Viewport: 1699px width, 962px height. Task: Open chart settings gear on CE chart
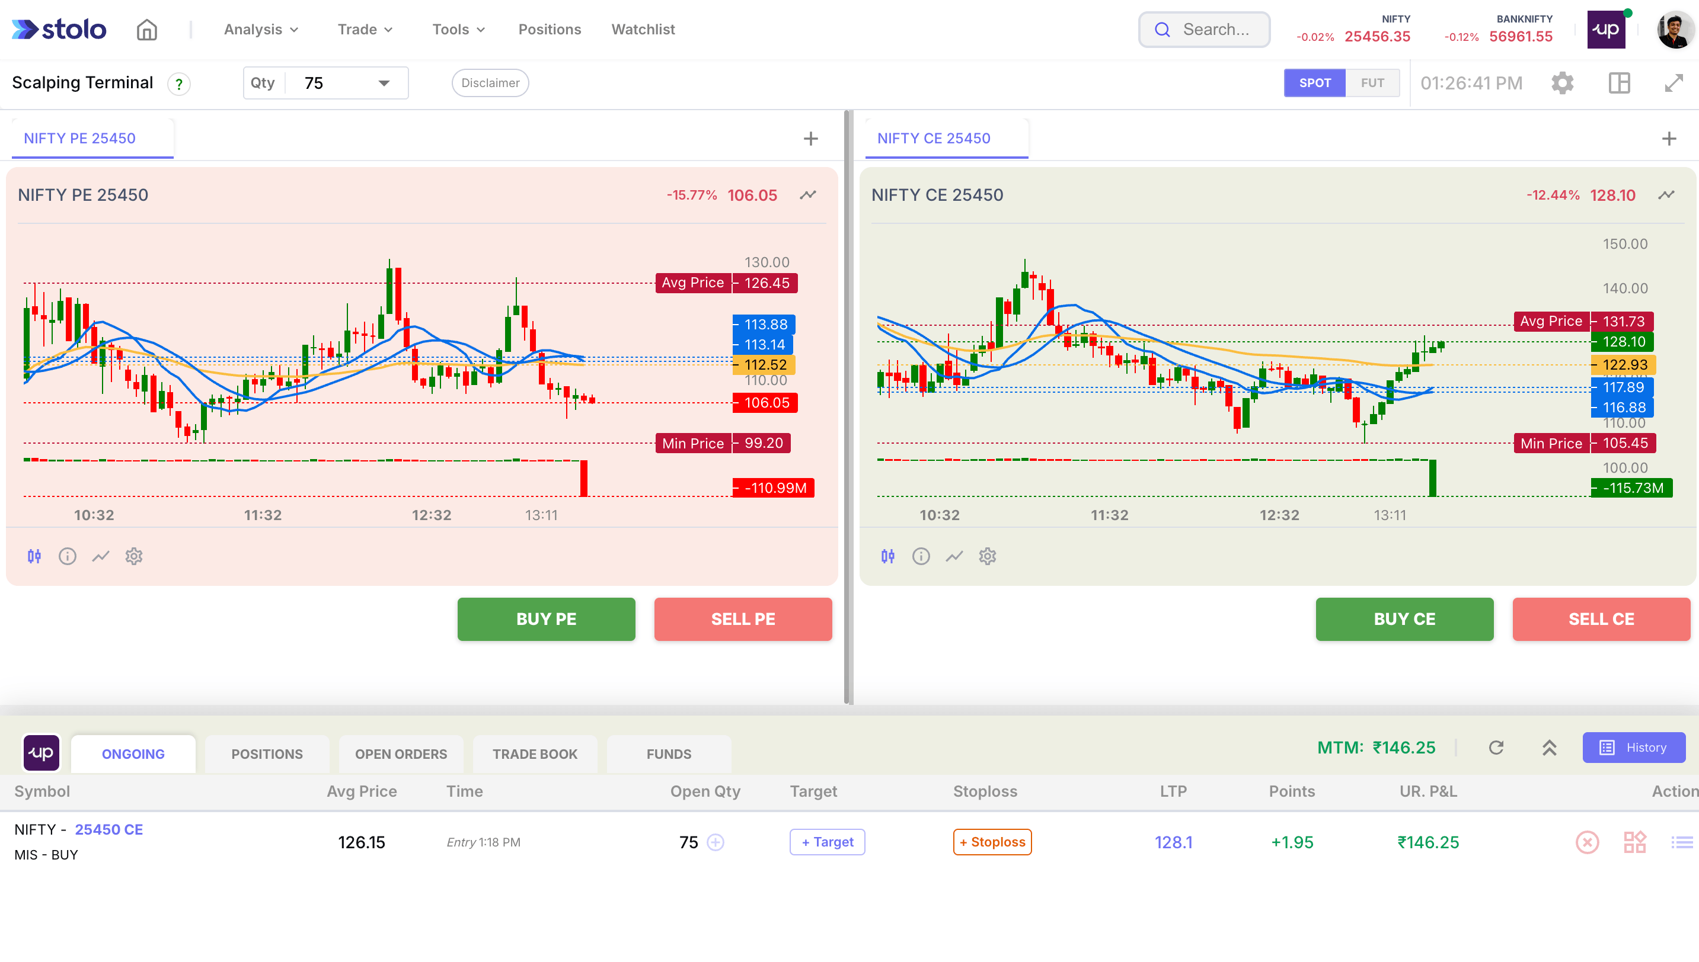pyautogui.click(x=988, y=556)
